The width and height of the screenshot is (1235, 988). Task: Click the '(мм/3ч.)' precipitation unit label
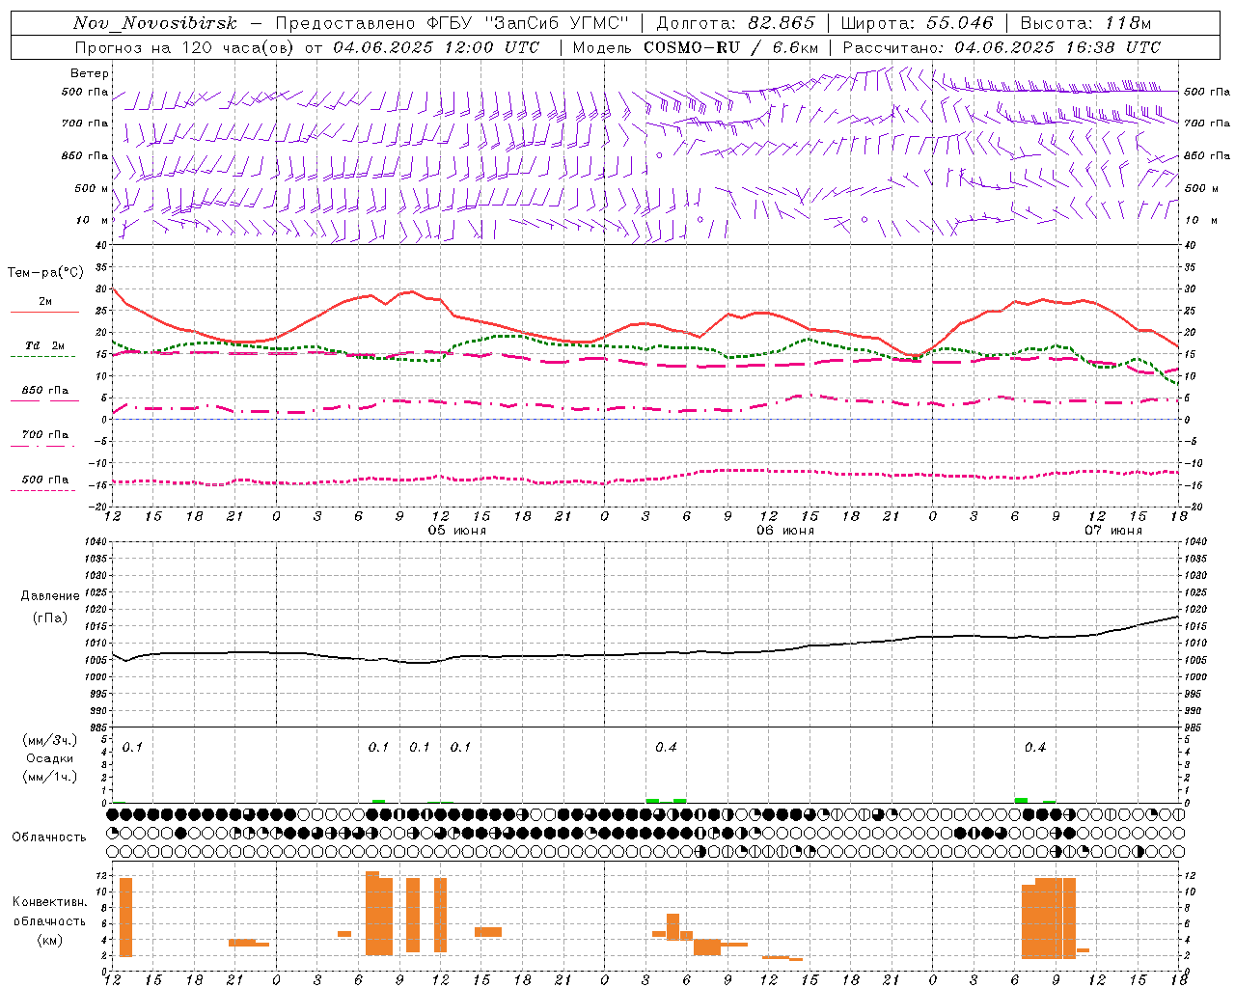point(50,740)
